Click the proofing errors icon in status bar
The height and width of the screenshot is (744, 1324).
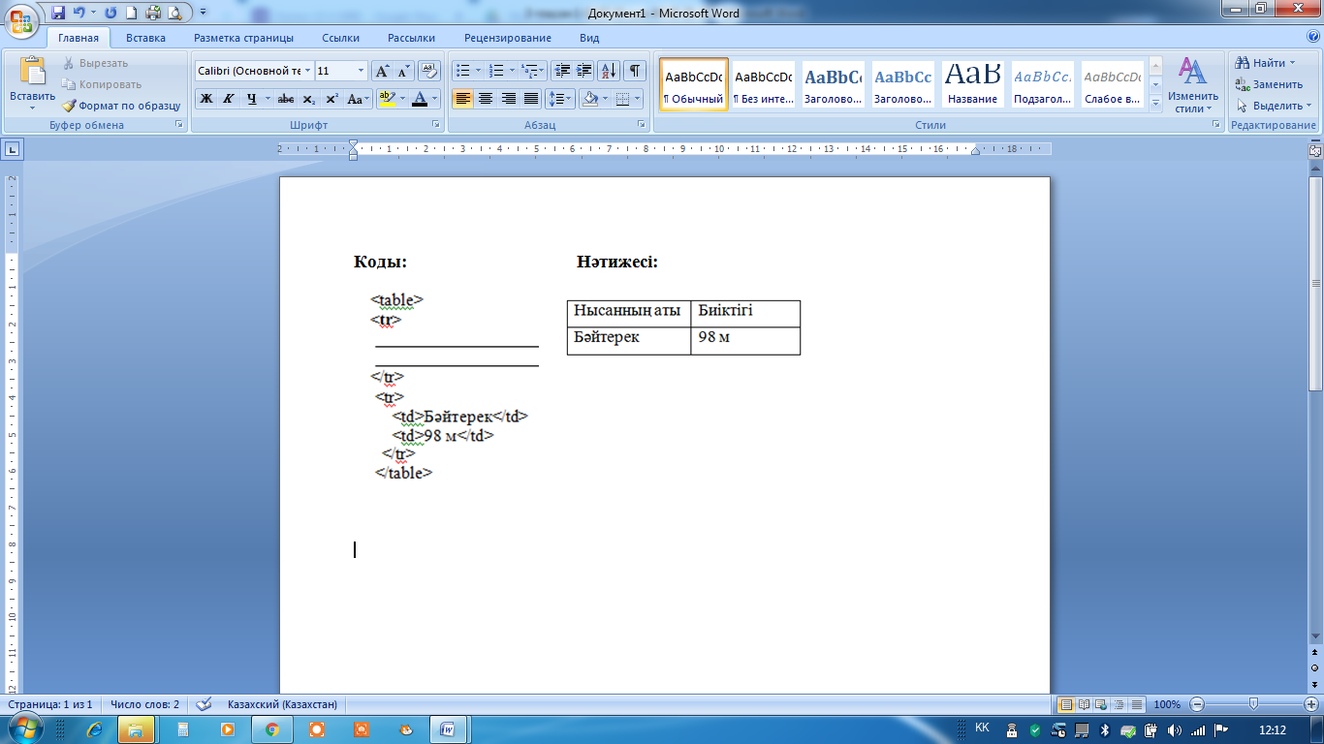tap(204, 704)
